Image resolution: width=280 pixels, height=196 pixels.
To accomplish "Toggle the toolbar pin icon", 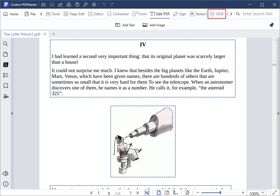I will 272,25.
